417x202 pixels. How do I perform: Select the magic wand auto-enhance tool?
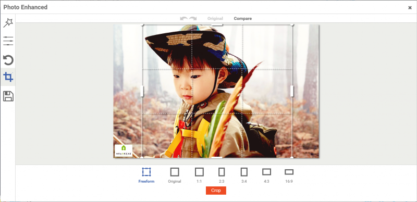click(x=8, y=23)
